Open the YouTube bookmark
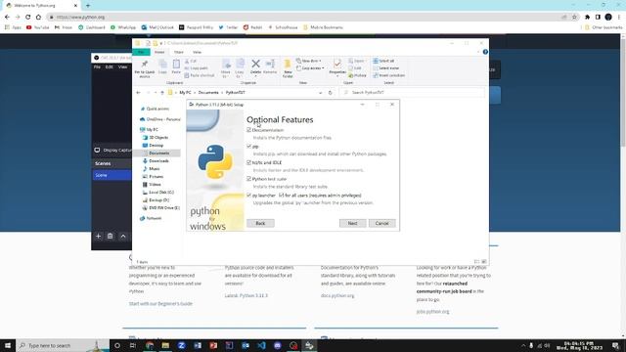Image resolution: width=626 pixels, height=352 pixels. 38,27
